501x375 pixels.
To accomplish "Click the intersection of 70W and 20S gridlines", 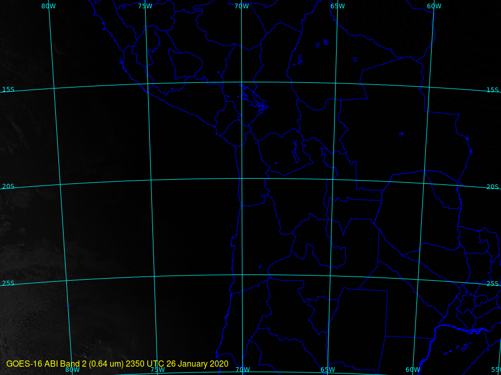I will (x=242, y=179).
